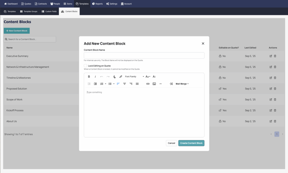Insert an image into the content block
The height and width of the screenshot is (173, 288).
click(154, 84)
